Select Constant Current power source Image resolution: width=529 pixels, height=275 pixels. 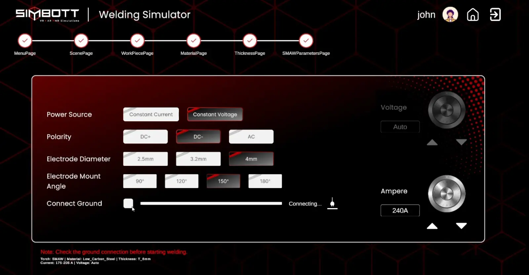pyautogui.click(x=151, y=114)
